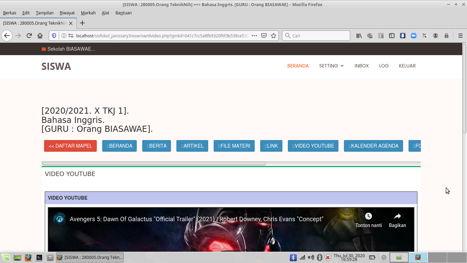Open the volume speaker tray icon

(x=311, y=258)
